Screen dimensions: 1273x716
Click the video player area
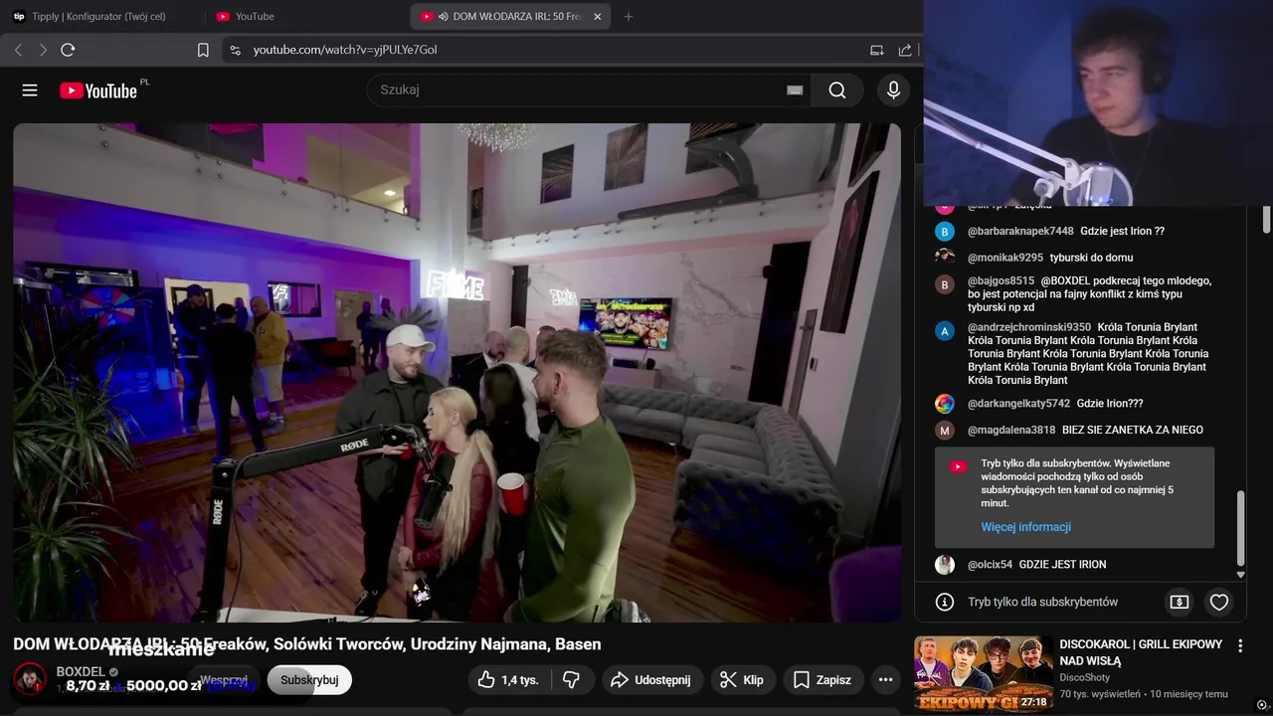click(x=456, y=373)
